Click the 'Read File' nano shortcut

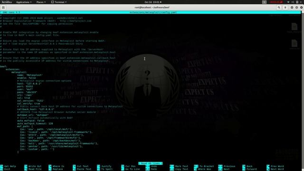click(x=33, y=169)
